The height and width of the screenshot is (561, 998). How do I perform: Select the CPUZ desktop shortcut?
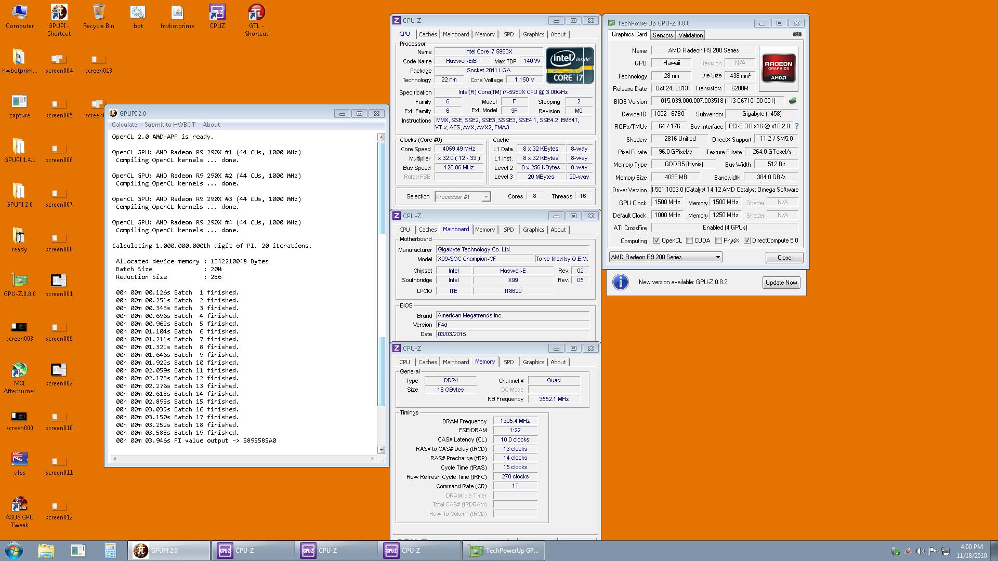point(217,17)
